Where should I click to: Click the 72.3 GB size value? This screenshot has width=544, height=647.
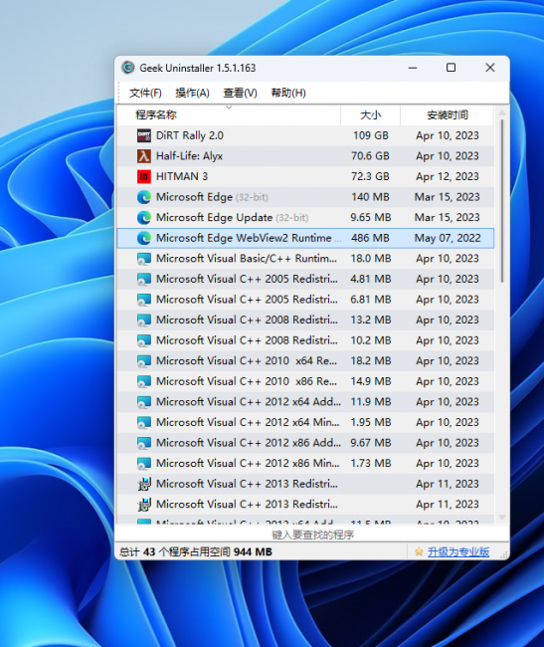tap(370, 176)
